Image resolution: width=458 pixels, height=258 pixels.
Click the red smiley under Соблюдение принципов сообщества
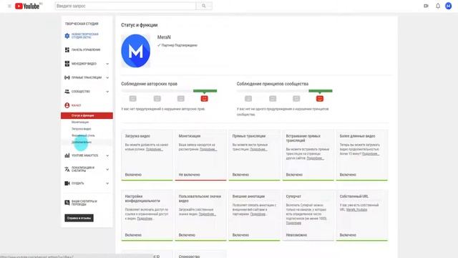click(320, 99)
